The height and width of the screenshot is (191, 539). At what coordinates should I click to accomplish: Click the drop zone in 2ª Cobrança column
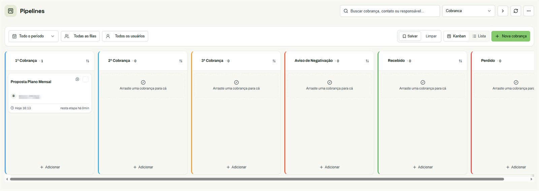tap(143, 86)
